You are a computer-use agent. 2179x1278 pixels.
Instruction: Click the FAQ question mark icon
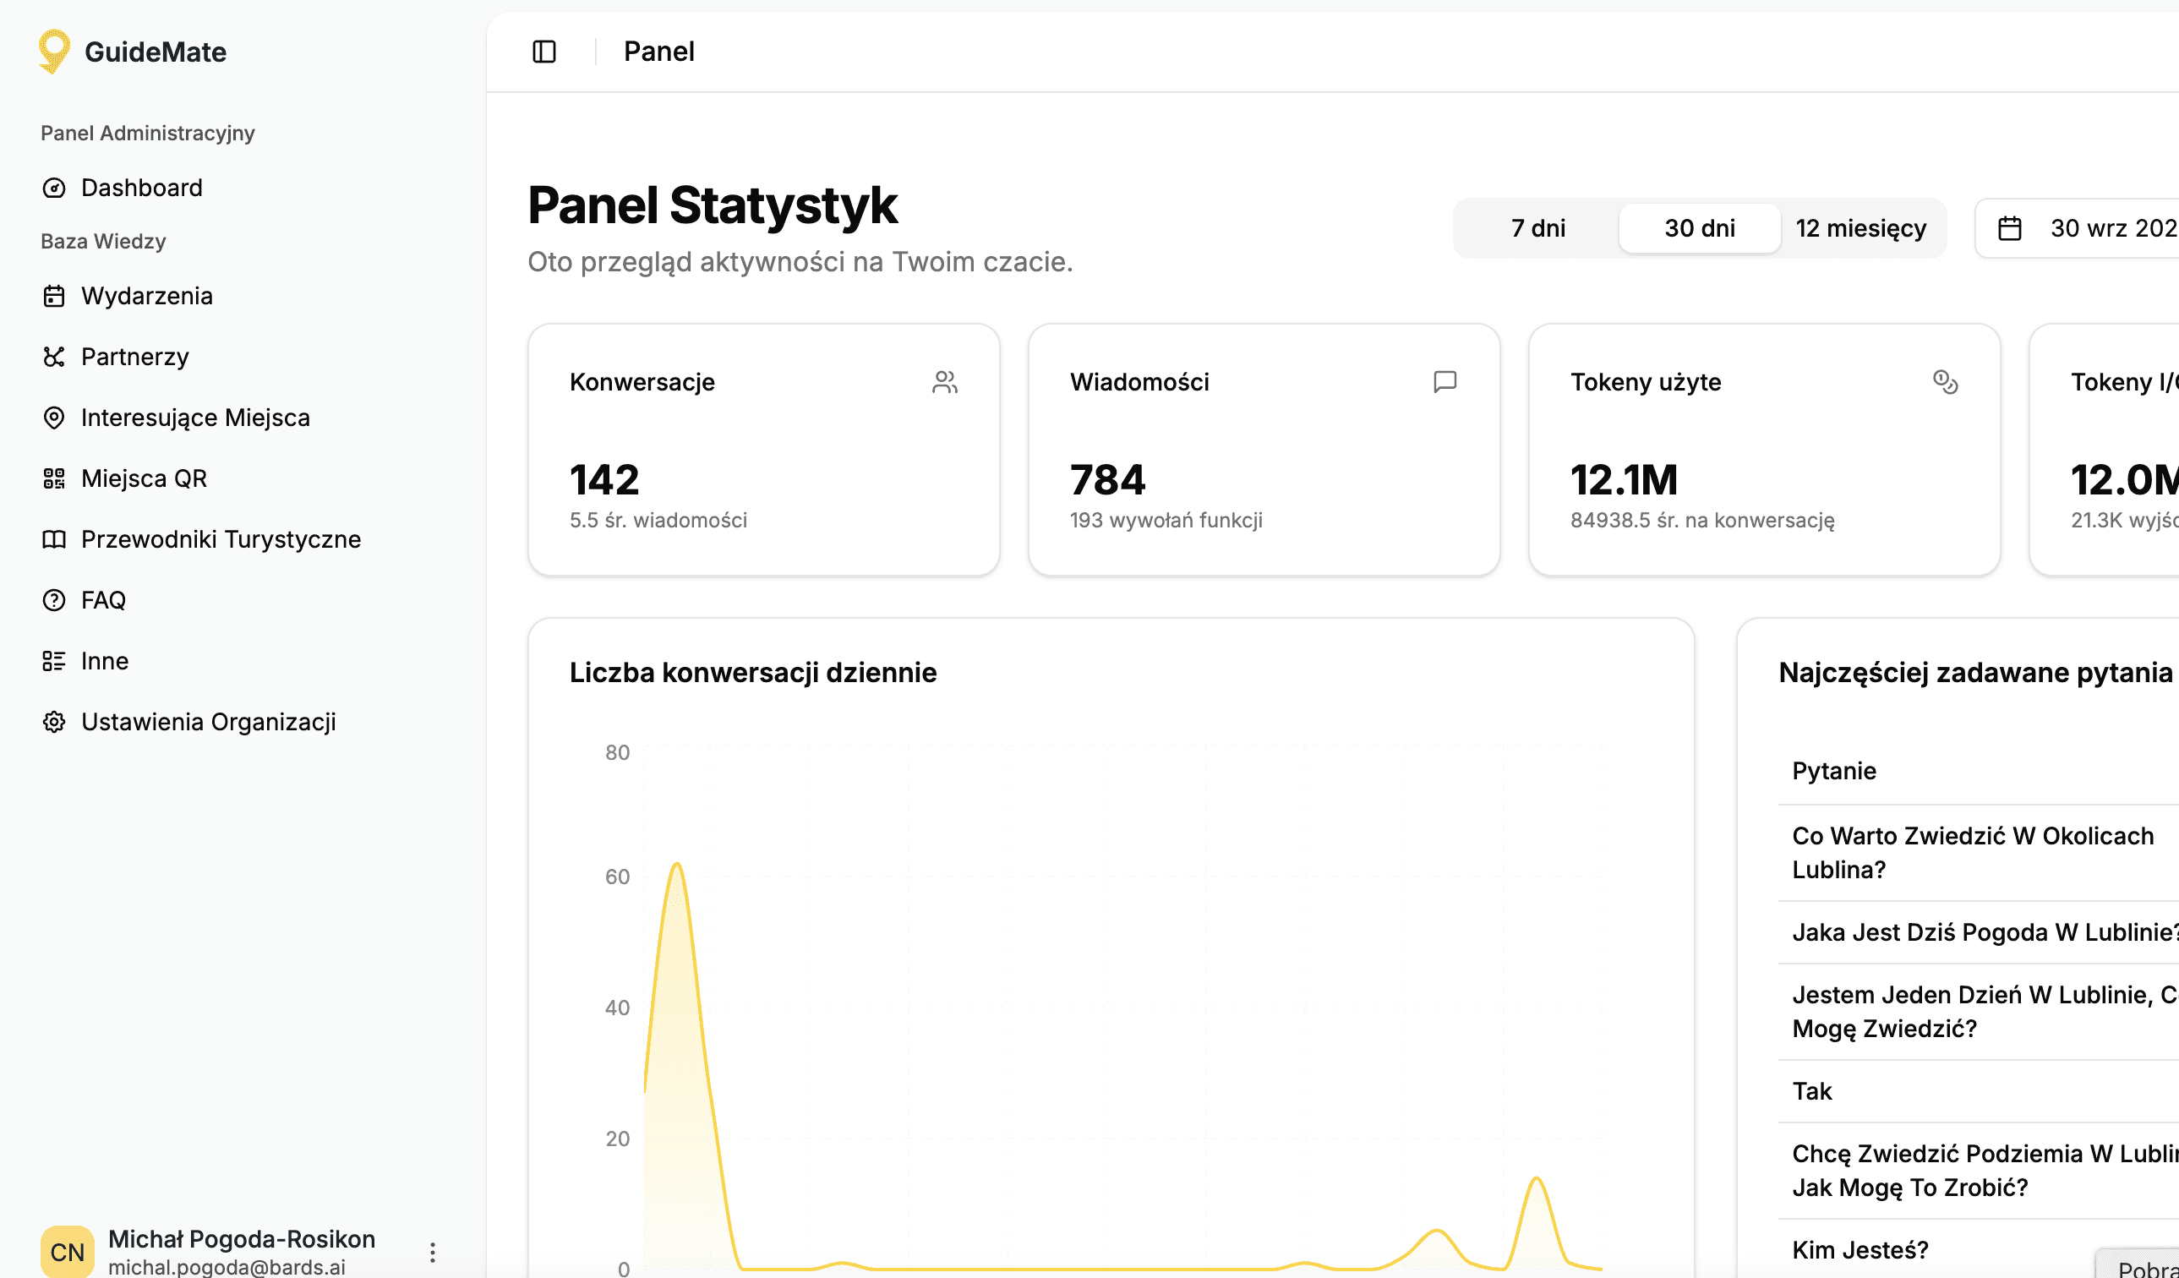pos(53,600)
